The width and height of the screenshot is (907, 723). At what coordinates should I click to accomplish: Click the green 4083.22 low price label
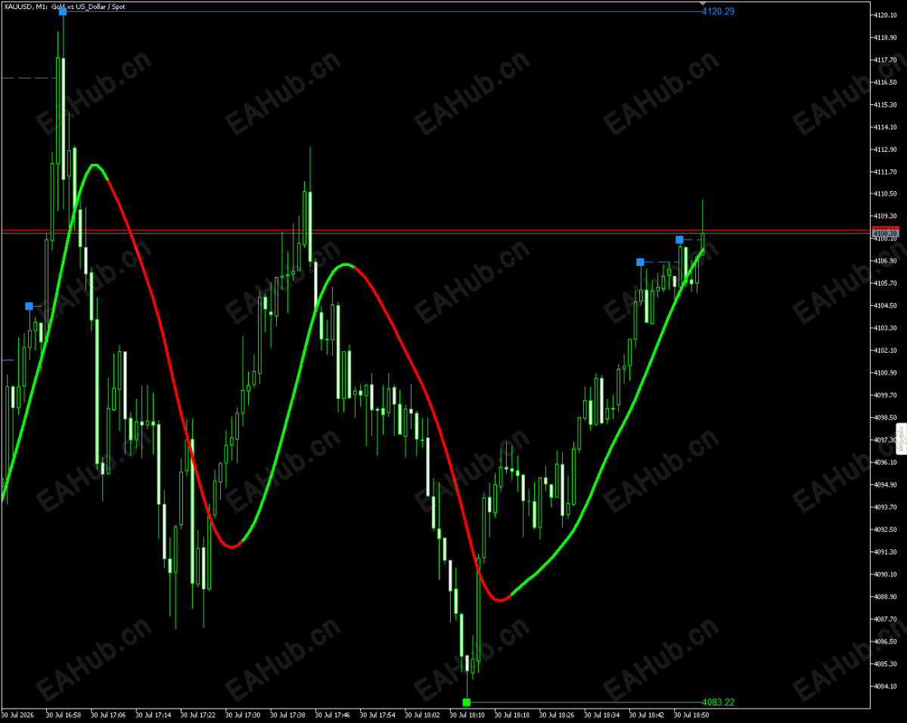tap(718, 702)
